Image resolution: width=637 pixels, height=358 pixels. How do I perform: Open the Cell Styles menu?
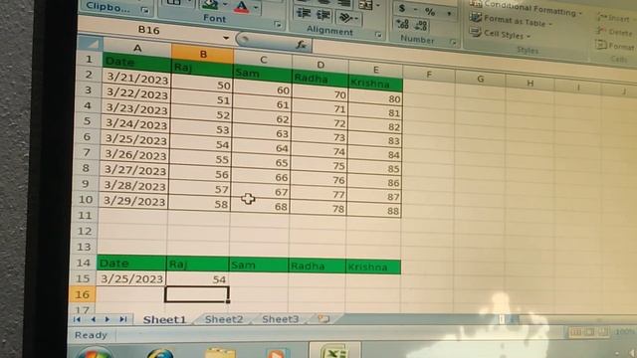coord(501,34)
